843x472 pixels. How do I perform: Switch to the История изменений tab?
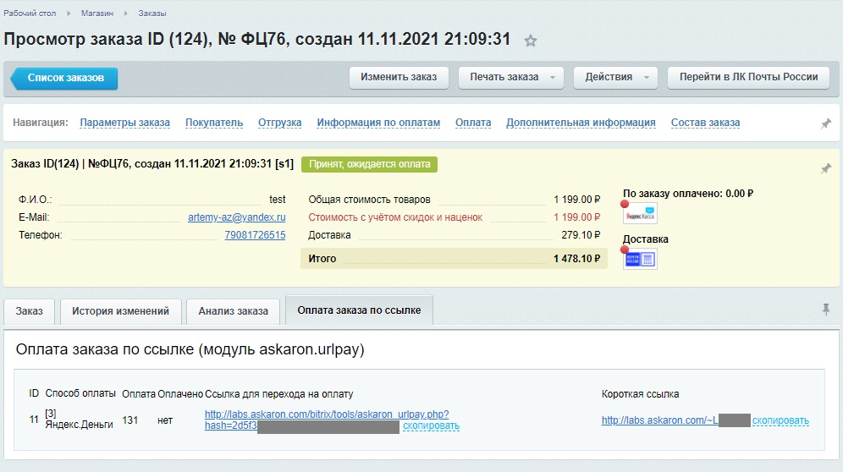click(x=120, y=311)
